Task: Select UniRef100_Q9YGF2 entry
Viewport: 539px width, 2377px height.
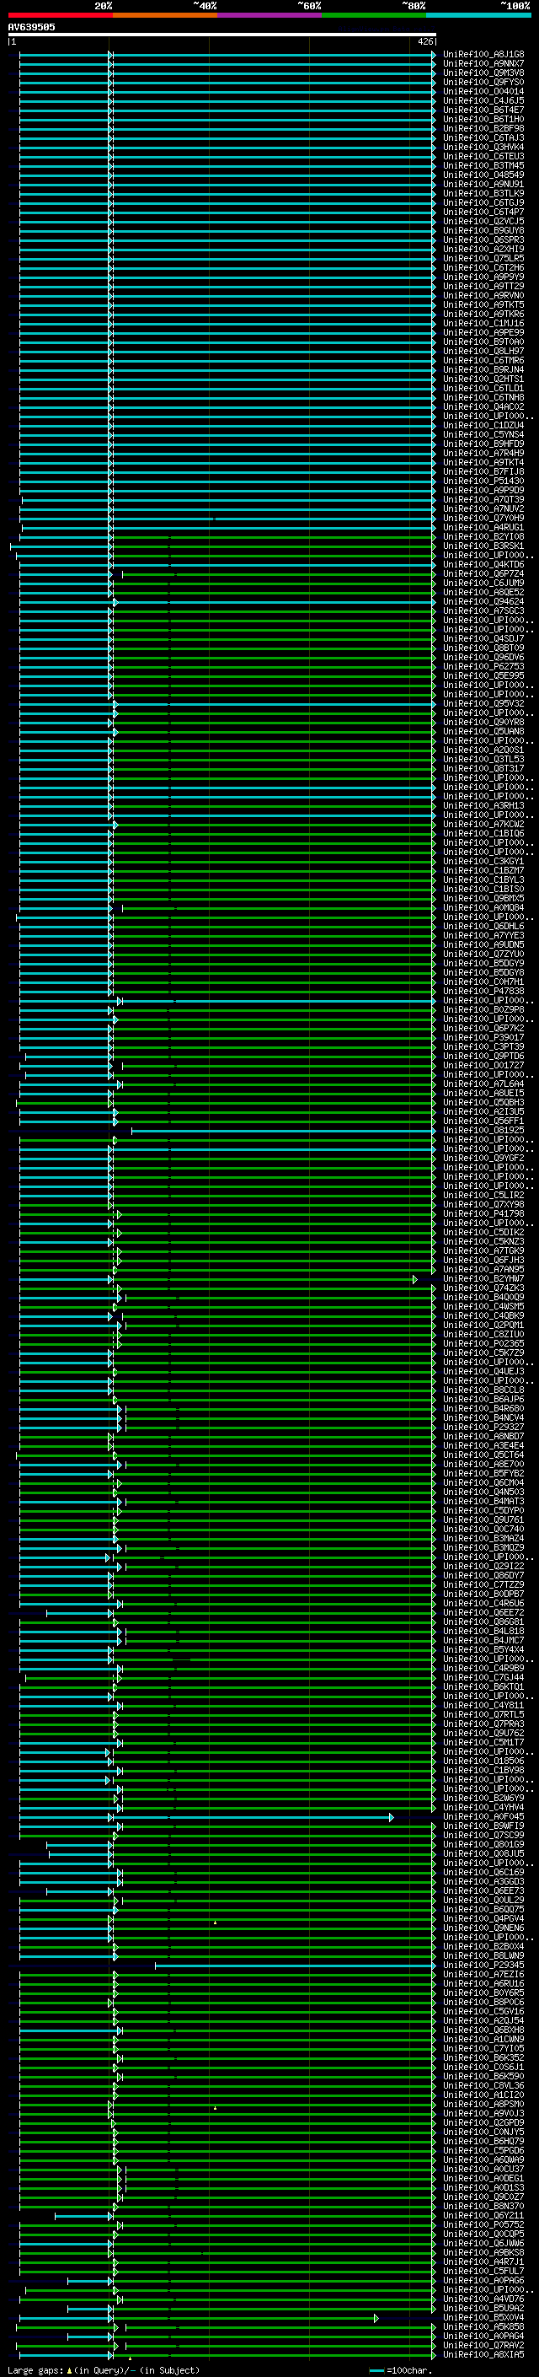Action: [483, 1158]
